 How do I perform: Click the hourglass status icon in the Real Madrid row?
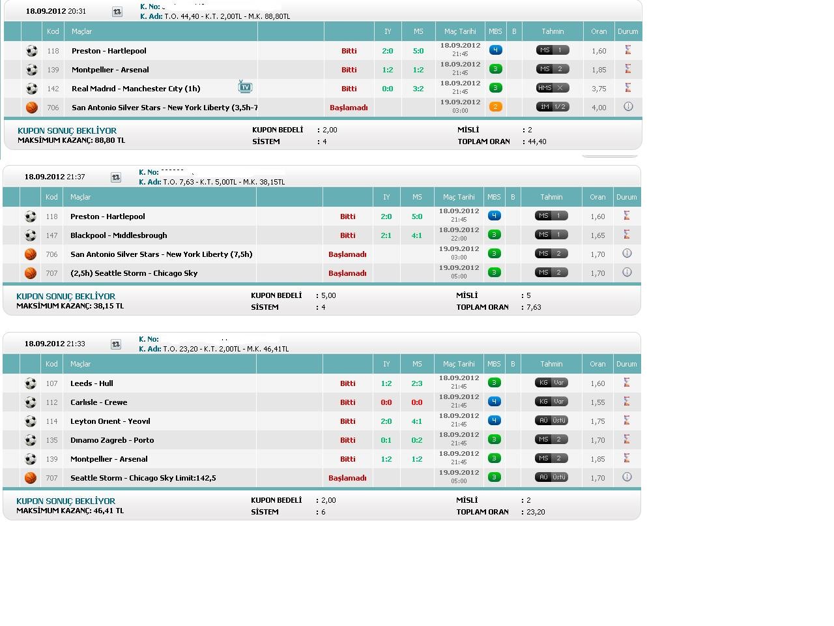coord(628,87)
